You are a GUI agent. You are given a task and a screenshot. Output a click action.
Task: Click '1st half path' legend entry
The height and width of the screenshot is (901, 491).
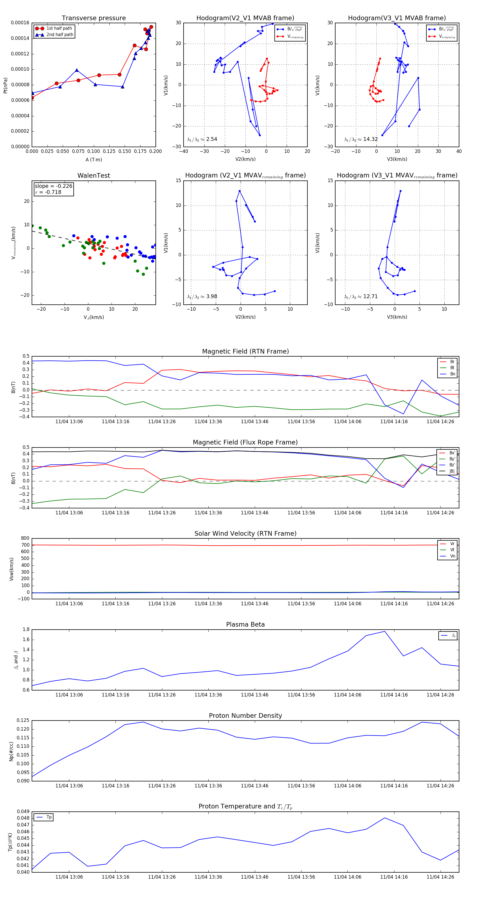pyautogui.click(x=54, y=28)
